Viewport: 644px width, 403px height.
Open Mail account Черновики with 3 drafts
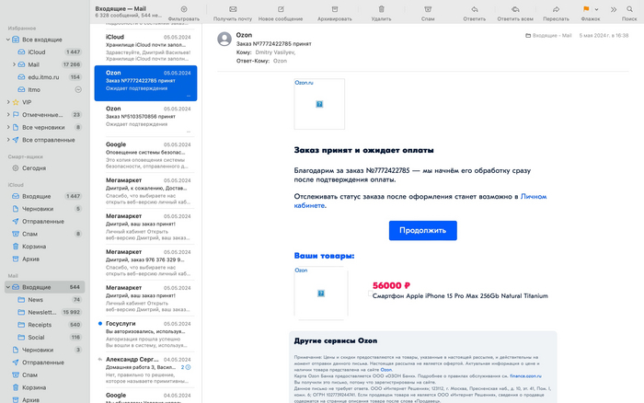point(45,350)
